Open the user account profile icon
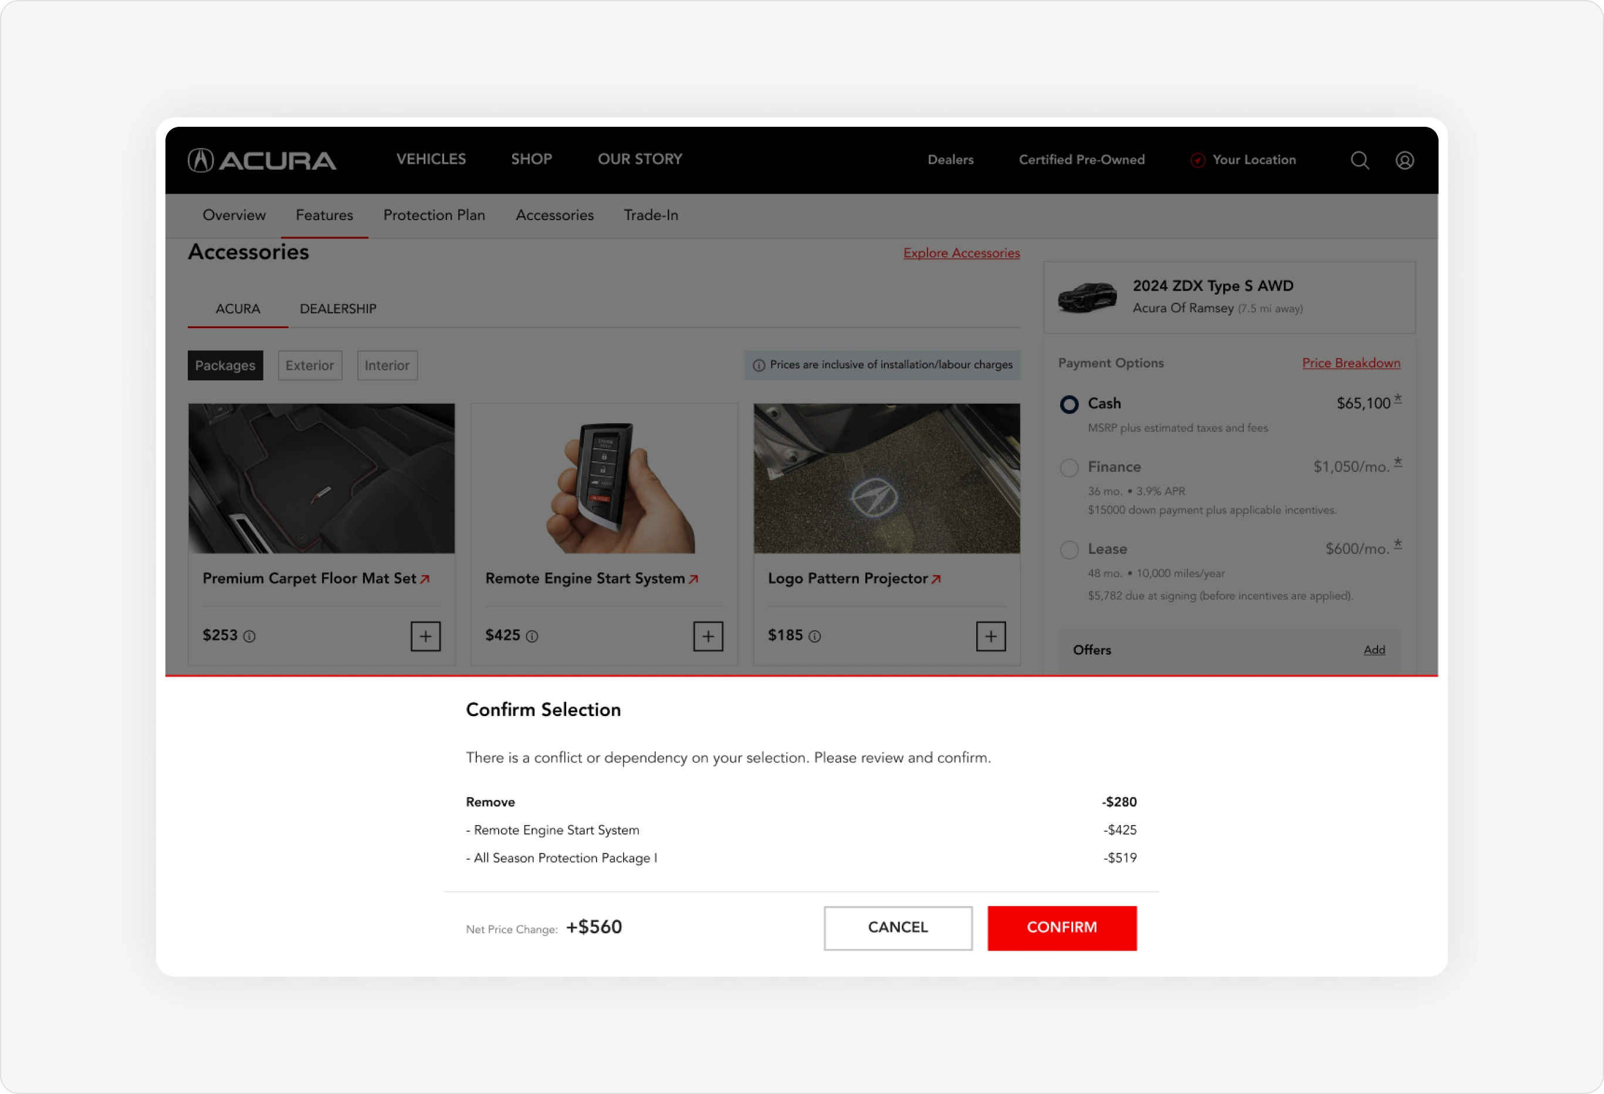 pos(1405,160)
